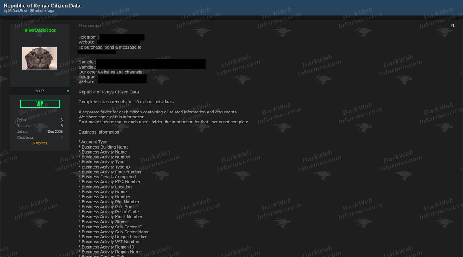Screen dimensions: 463x257
Task: Select '* Business Activity KRA Number' entry
Action: (x=110, y=182)
